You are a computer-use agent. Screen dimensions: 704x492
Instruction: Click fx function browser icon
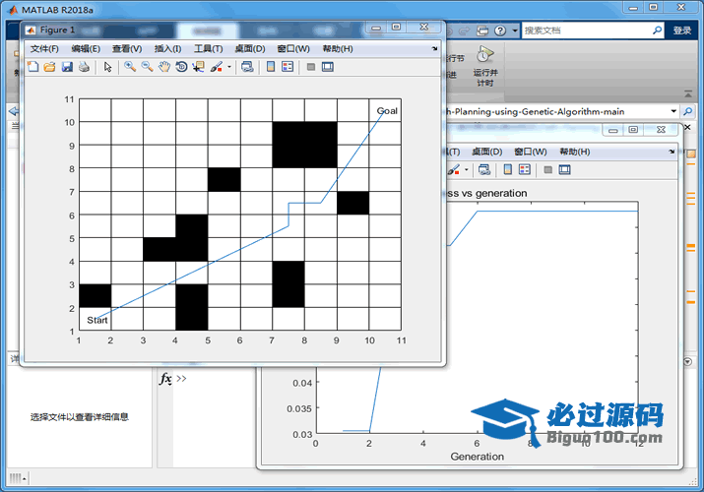(165, 379)
